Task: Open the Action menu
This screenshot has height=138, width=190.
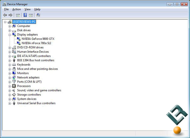Action: coord(16,9)
